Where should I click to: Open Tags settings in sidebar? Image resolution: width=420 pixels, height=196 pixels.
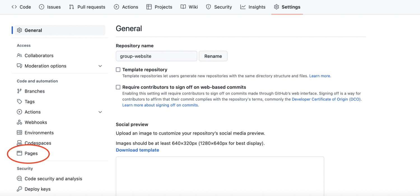pos(30,101)
